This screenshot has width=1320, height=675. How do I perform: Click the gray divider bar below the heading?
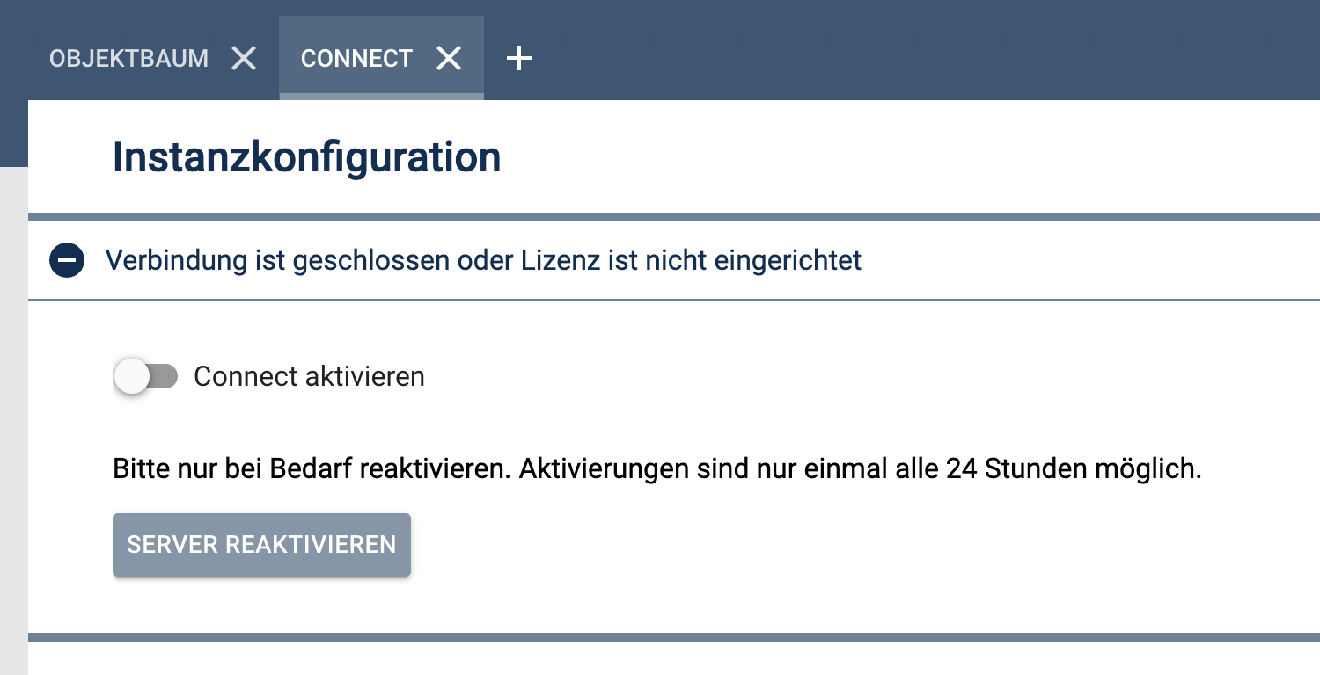674,217
